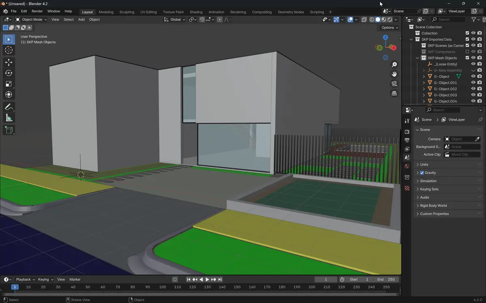This screenshot has height=303, width=486.
Task: Activate the Annotate tool
Action: pyautogui.click(x=9, y=107)
